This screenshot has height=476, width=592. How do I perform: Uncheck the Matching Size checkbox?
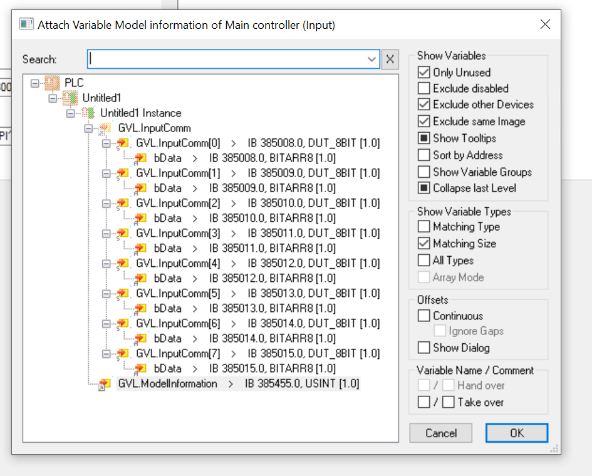(424, 243)
